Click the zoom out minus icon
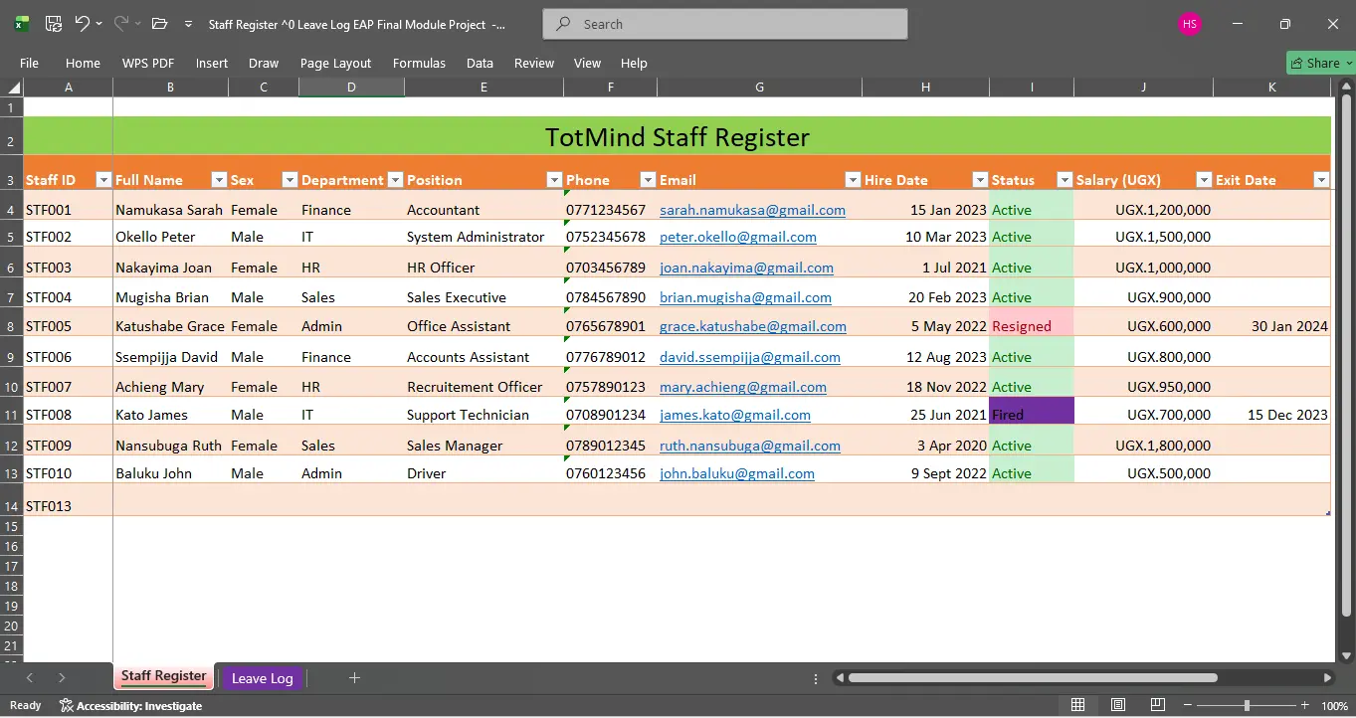1356x718 pixels. [1186, 705]
